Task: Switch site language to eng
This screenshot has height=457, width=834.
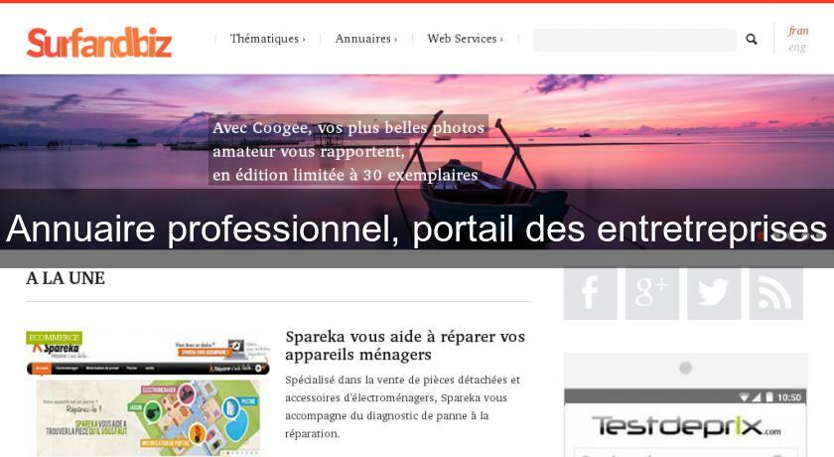Action: [796, 48]
